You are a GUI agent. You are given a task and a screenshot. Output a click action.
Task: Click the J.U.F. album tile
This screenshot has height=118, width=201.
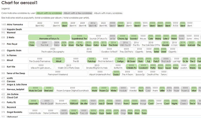tap(116, 112)
